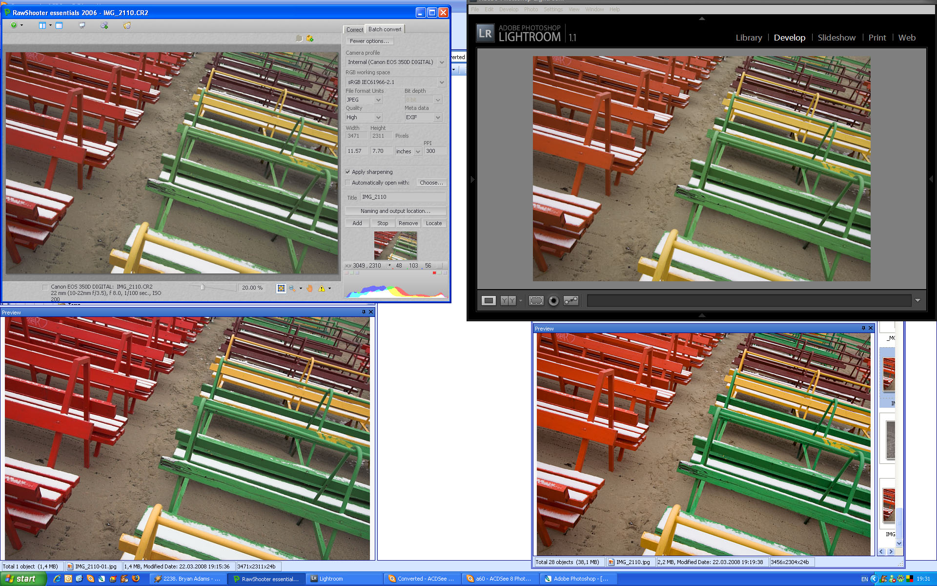937x586 pixels.
Task: Select the hand pan tool
Action: 309,288
